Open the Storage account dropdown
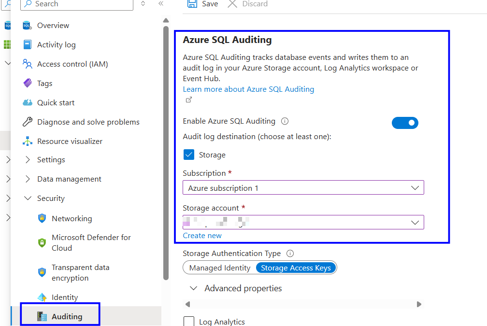This screenshot has width=487, height=326. click(x=303, y=223)
